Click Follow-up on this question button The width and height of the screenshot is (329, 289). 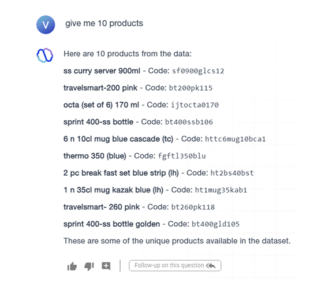[x=175, y=265]
